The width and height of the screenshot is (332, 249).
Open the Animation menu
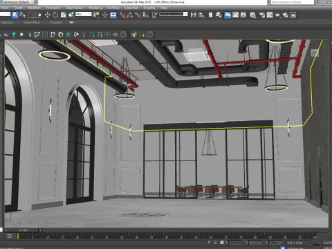point(53,8)
